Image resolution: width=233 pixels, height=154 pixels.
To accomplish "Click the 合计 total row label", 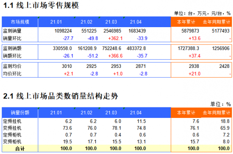I will click(x=20, y=148).
